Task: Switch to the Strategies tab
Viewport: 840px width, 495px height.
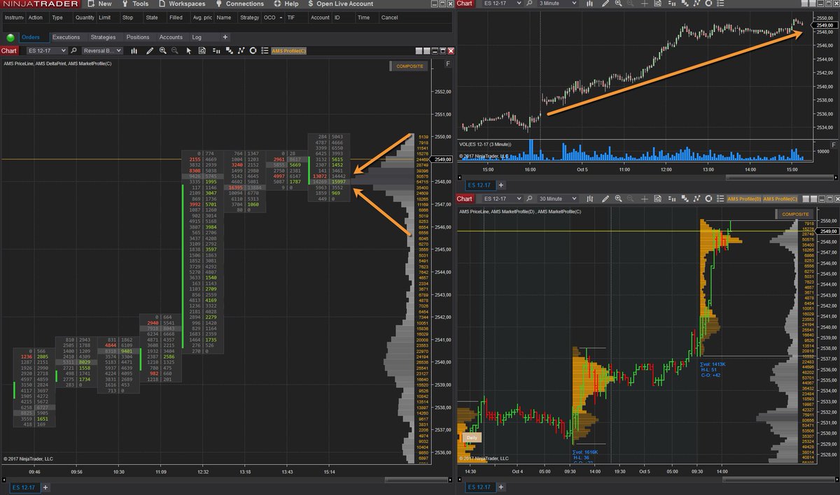Action: click(104, 37)
